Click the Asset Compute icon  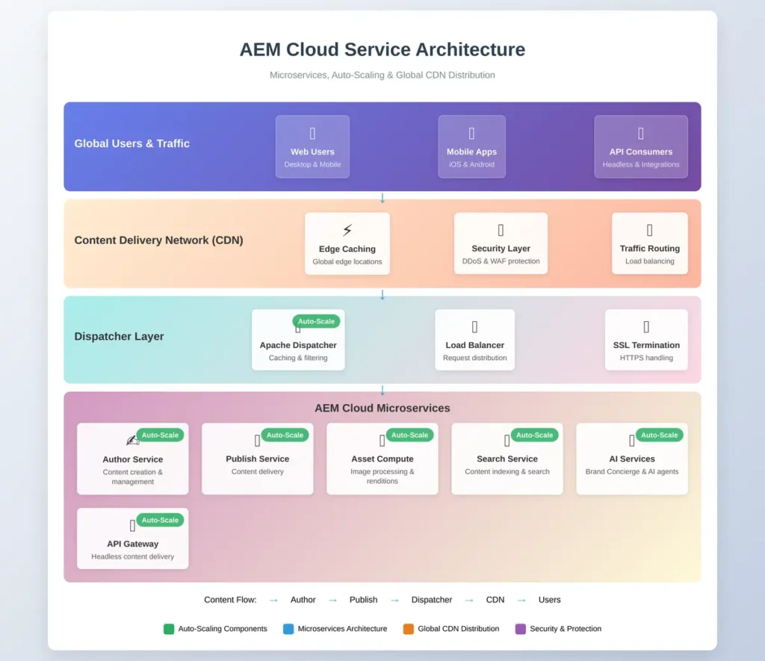click(x=382, y=441)
